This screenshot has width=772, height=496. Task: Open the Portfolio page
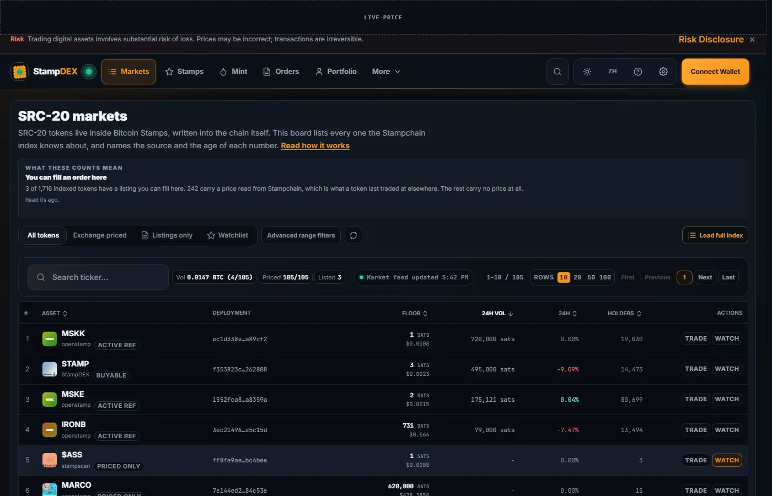tap(336, 72)
